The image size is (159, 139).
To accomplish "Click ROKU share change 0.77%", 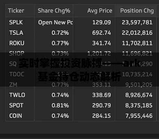I will [60, 43].
